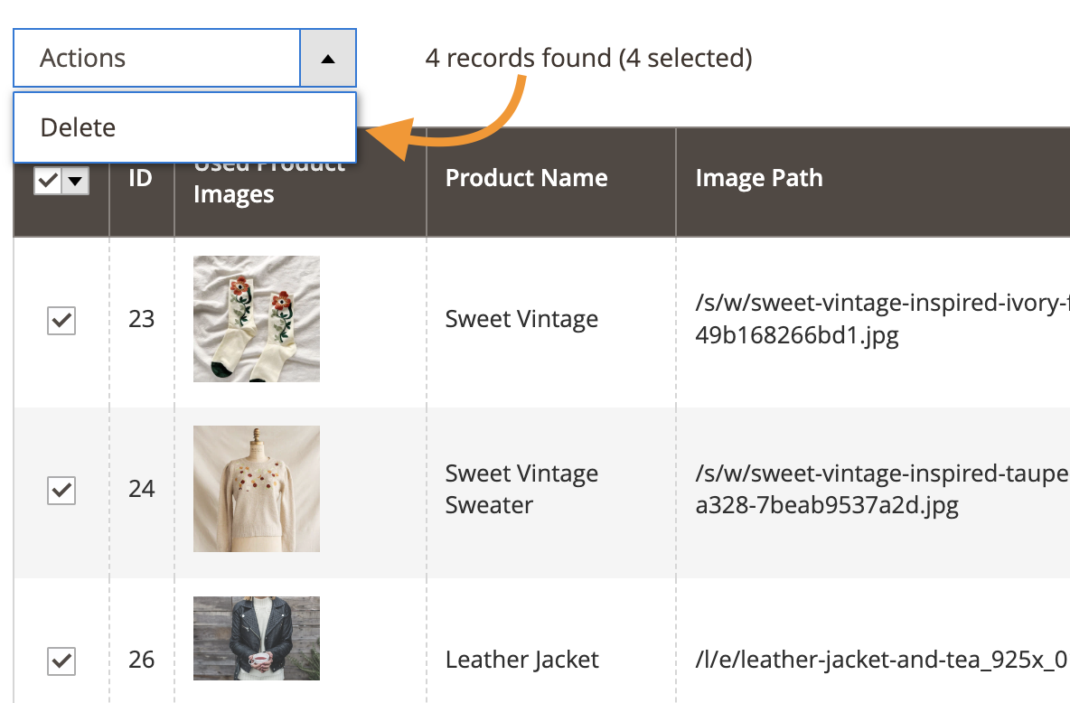Open the Leather Jacket thumbnail
The height and width of the screenshot is (703, 1070).
pos(257,638)
